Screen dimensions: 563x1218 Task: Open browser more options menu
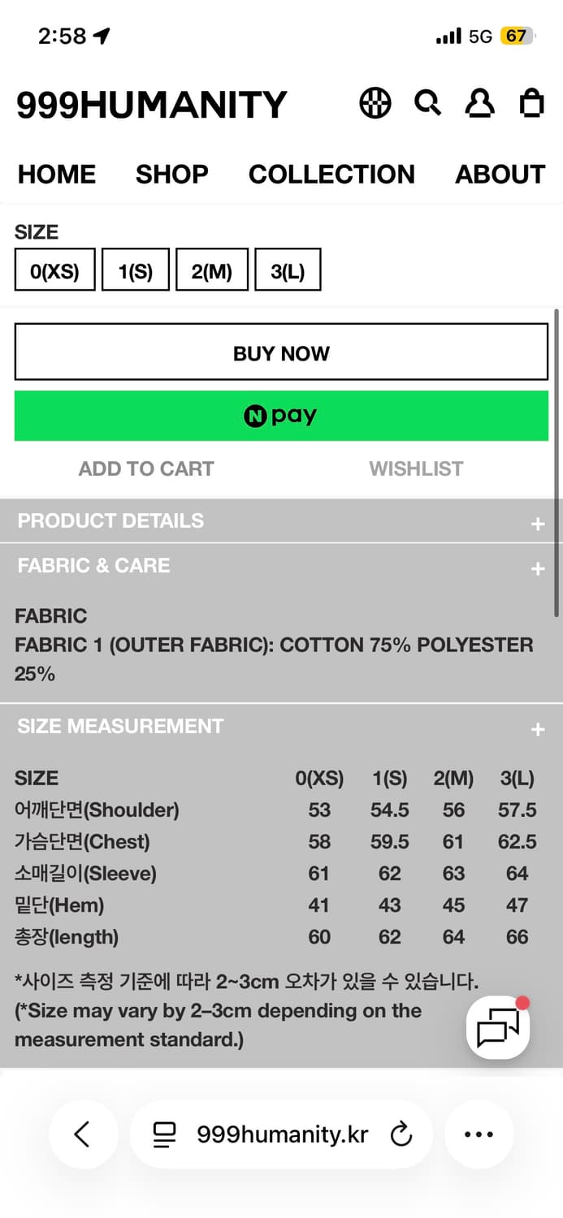coord(479,1134)
